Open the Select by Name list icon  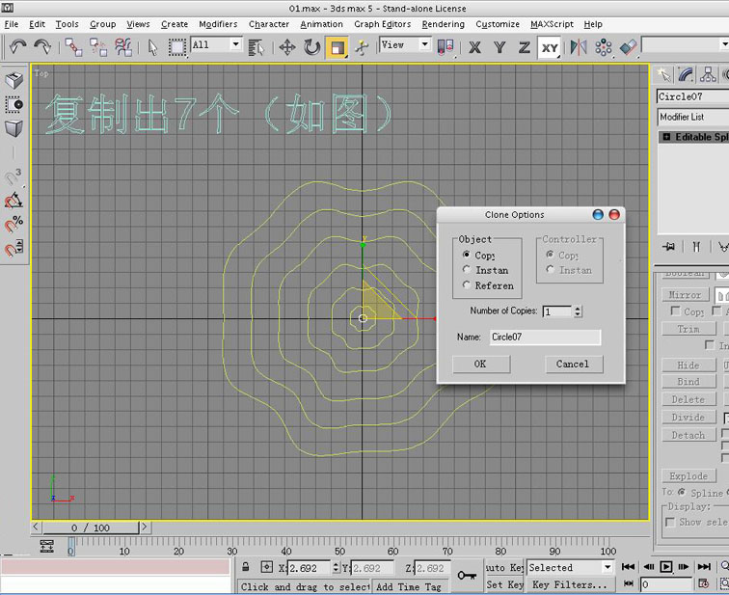pos(256,47)
